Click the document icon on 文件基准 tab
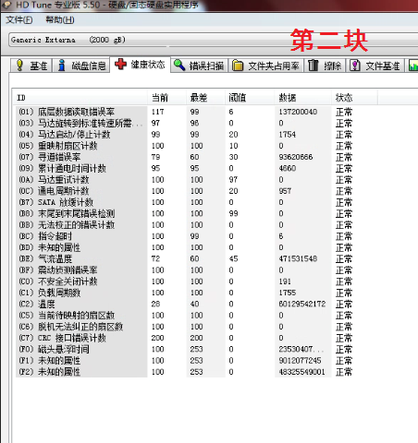This screenshot has width=418, height=443. [355, 66]
